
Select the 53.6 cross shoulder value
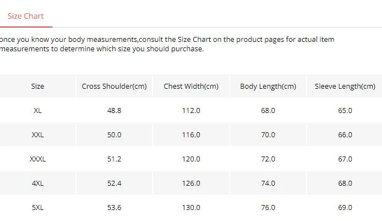(x=114, y=208)
